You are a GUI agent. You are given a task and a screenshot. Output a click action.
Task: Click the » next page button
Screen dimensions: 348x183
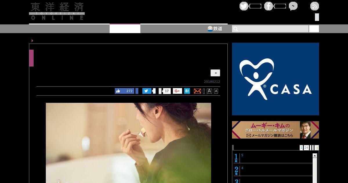coord(215,73)
